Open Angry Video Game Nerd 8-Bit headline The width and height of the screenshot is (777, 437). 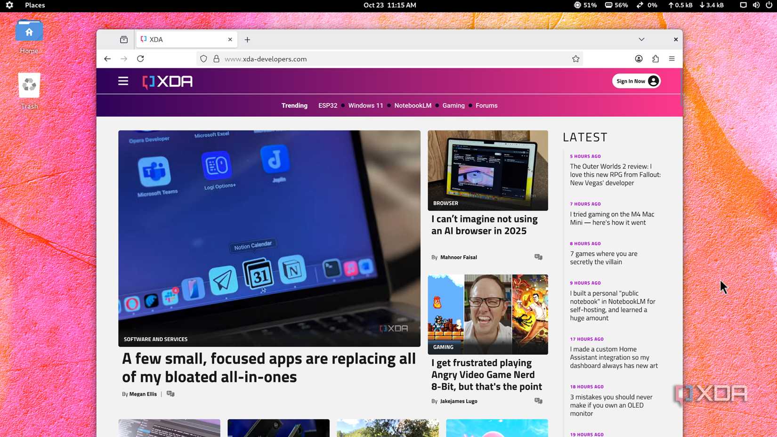[486, 375]
